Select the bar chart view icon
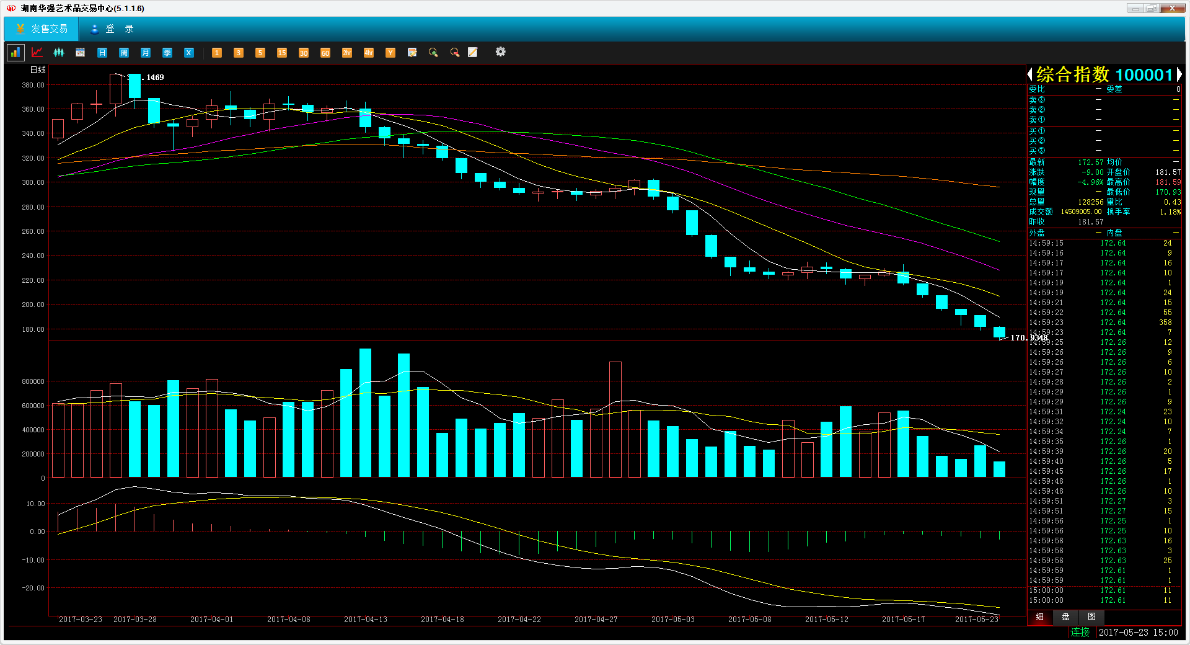This screenshot has width=1190, height=645. coord(15,53)
